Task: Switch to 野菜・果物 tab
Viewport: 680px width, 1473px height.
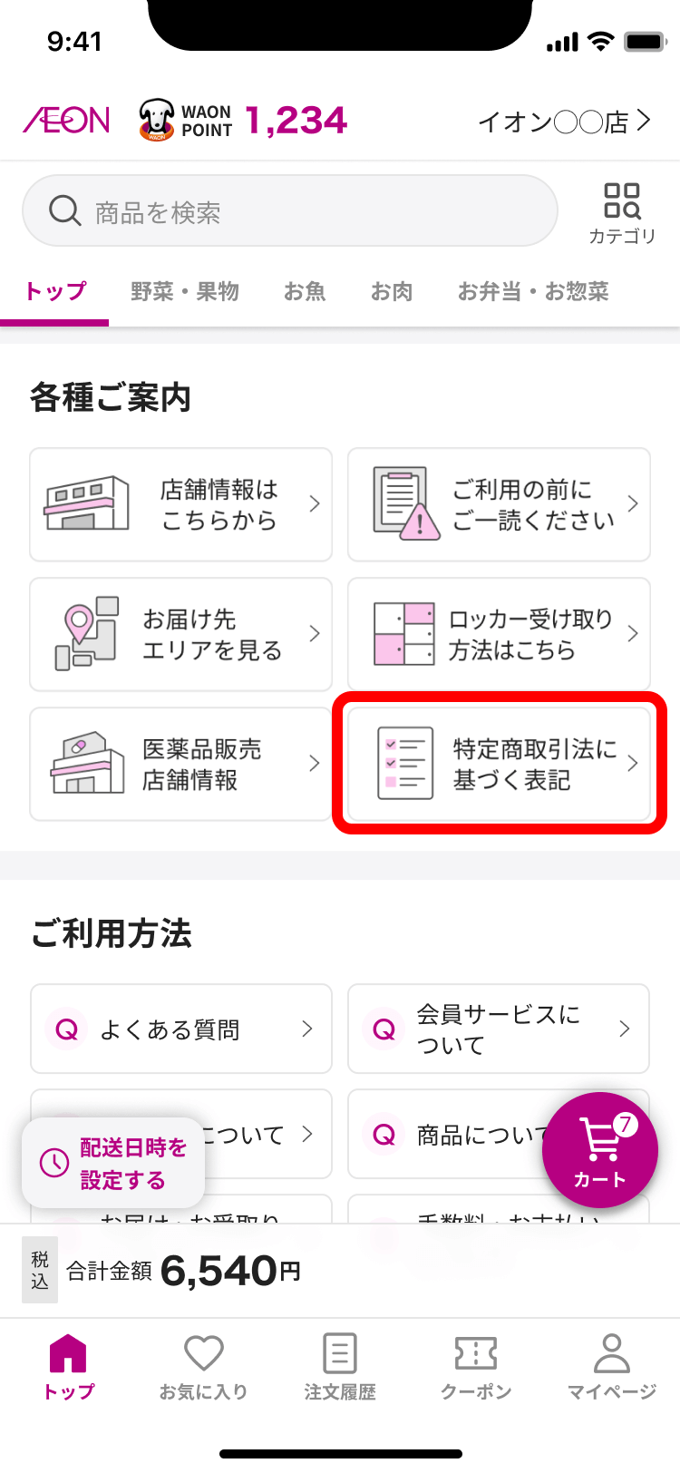Action: [185, 291]
